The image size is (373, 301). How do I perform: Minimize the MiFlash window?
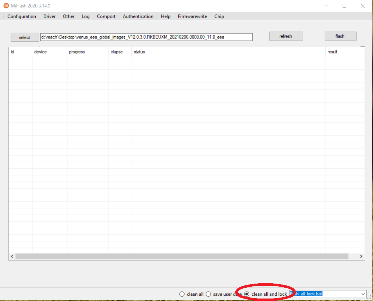326,6
